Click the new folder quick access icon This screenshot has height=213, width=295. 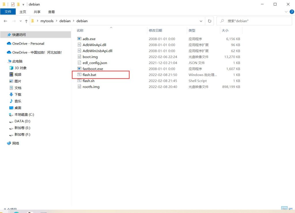coord(18,4)
